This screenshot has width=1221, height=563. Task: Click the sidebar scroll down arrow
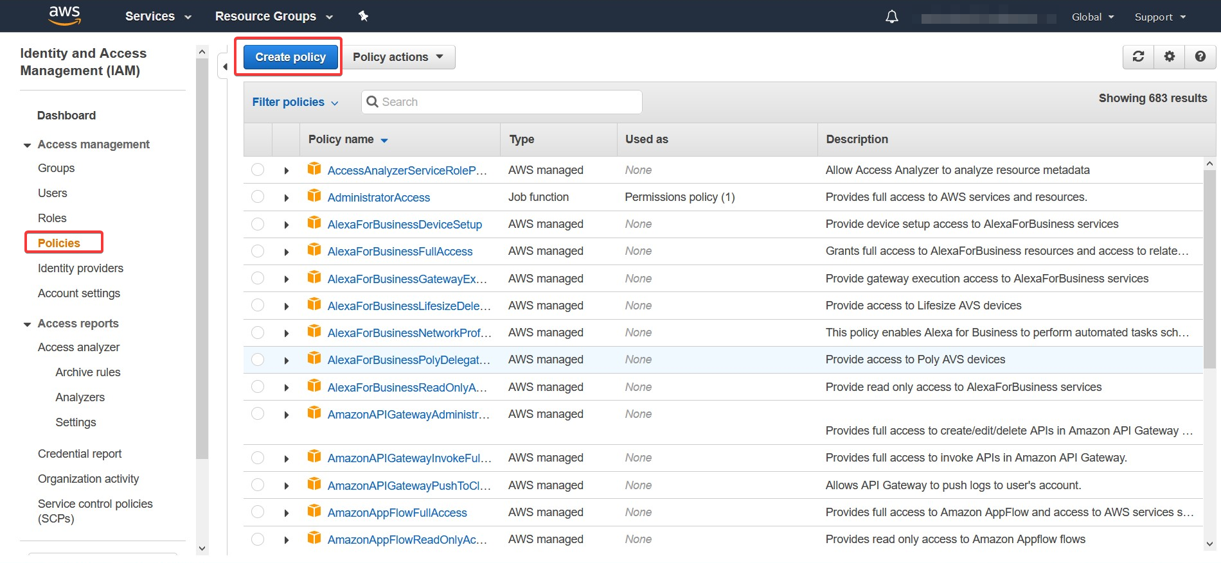click(202, 548)
